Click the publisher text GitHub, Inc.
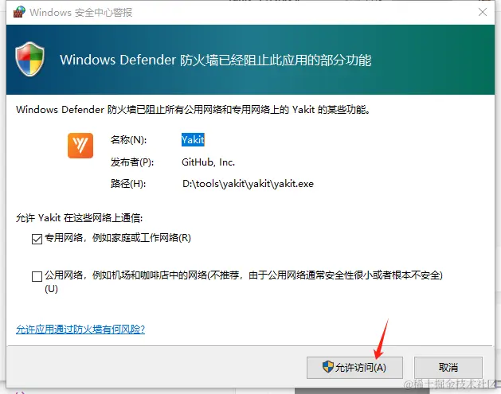The height and width of the screenshot is (394, 501). tap(209, 162)
